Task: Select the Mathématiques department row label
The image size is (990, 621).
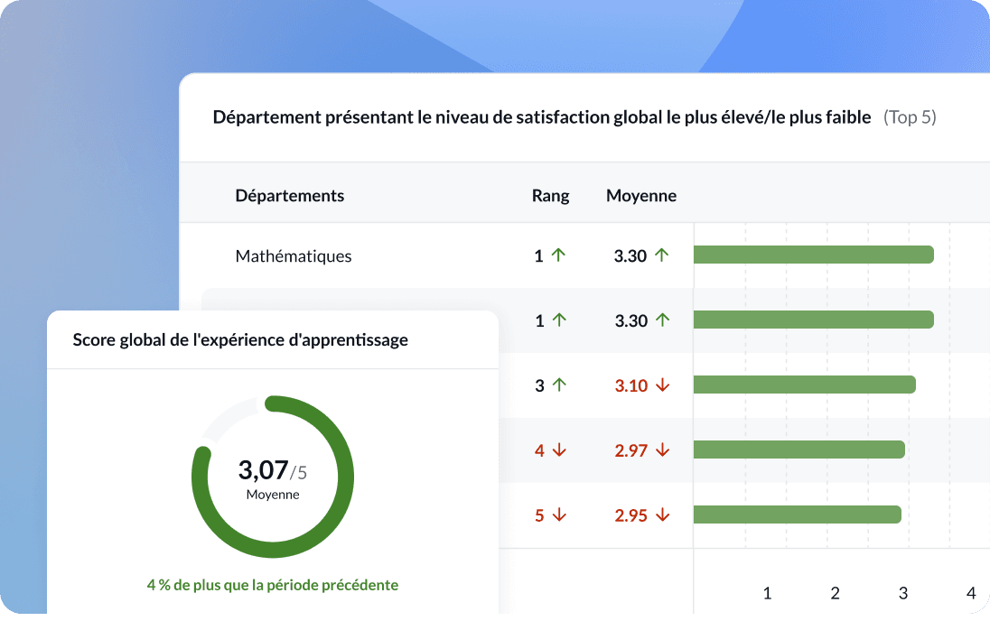Action: [293, 256]
